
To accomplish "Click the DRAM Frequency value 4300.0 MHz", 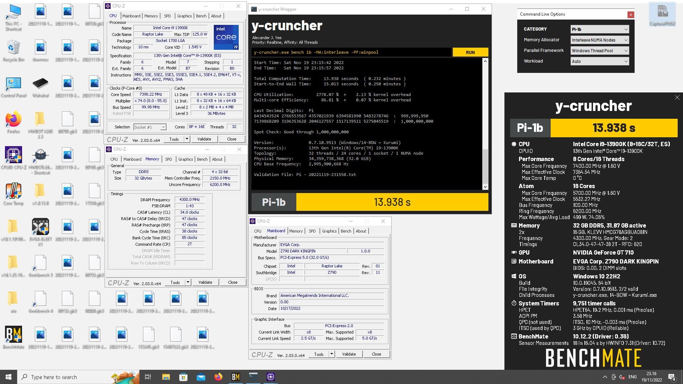I will pos(190,200).
